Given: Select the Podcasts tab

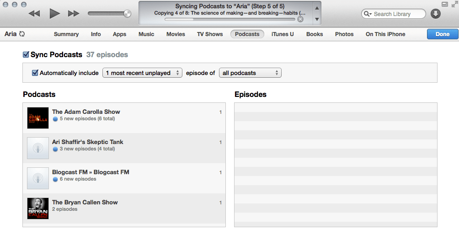Looking at the screenshot, I should 247,34.
